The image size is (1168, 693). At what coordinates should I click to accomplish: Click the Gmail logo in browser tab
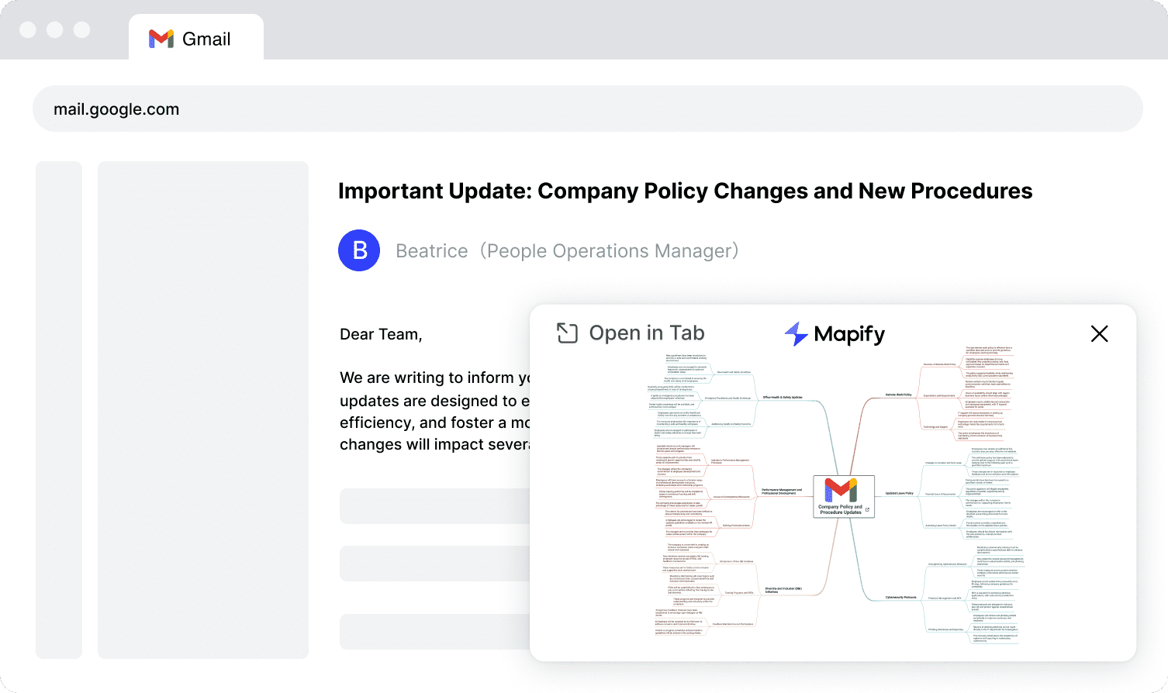tap(161, 39)
